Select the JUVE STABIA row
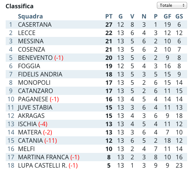Viewport: 189px width, 174px height. 96,107
